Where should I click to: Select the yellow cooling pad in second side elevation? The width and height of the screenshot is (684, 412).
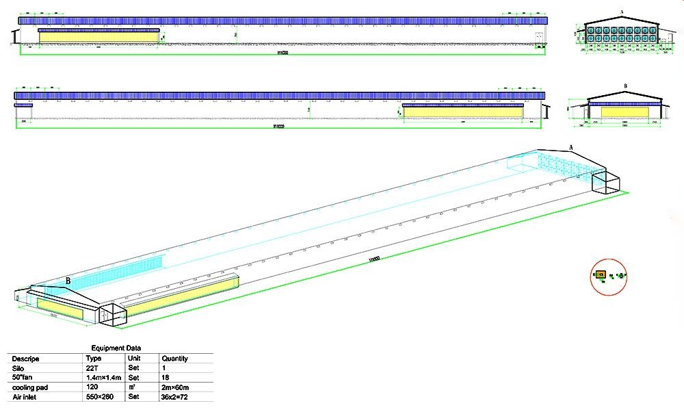[463, 112]
